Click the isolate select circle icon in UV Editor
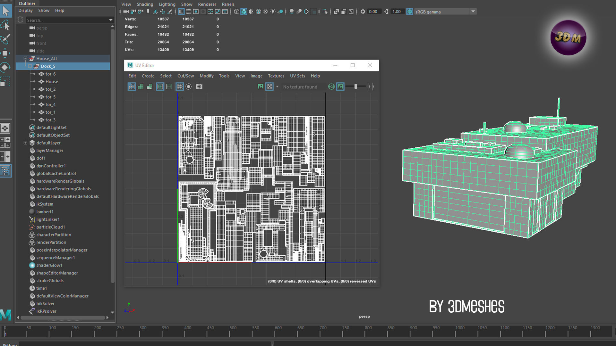This screenshot has height=346, width=616. point(189,86)
